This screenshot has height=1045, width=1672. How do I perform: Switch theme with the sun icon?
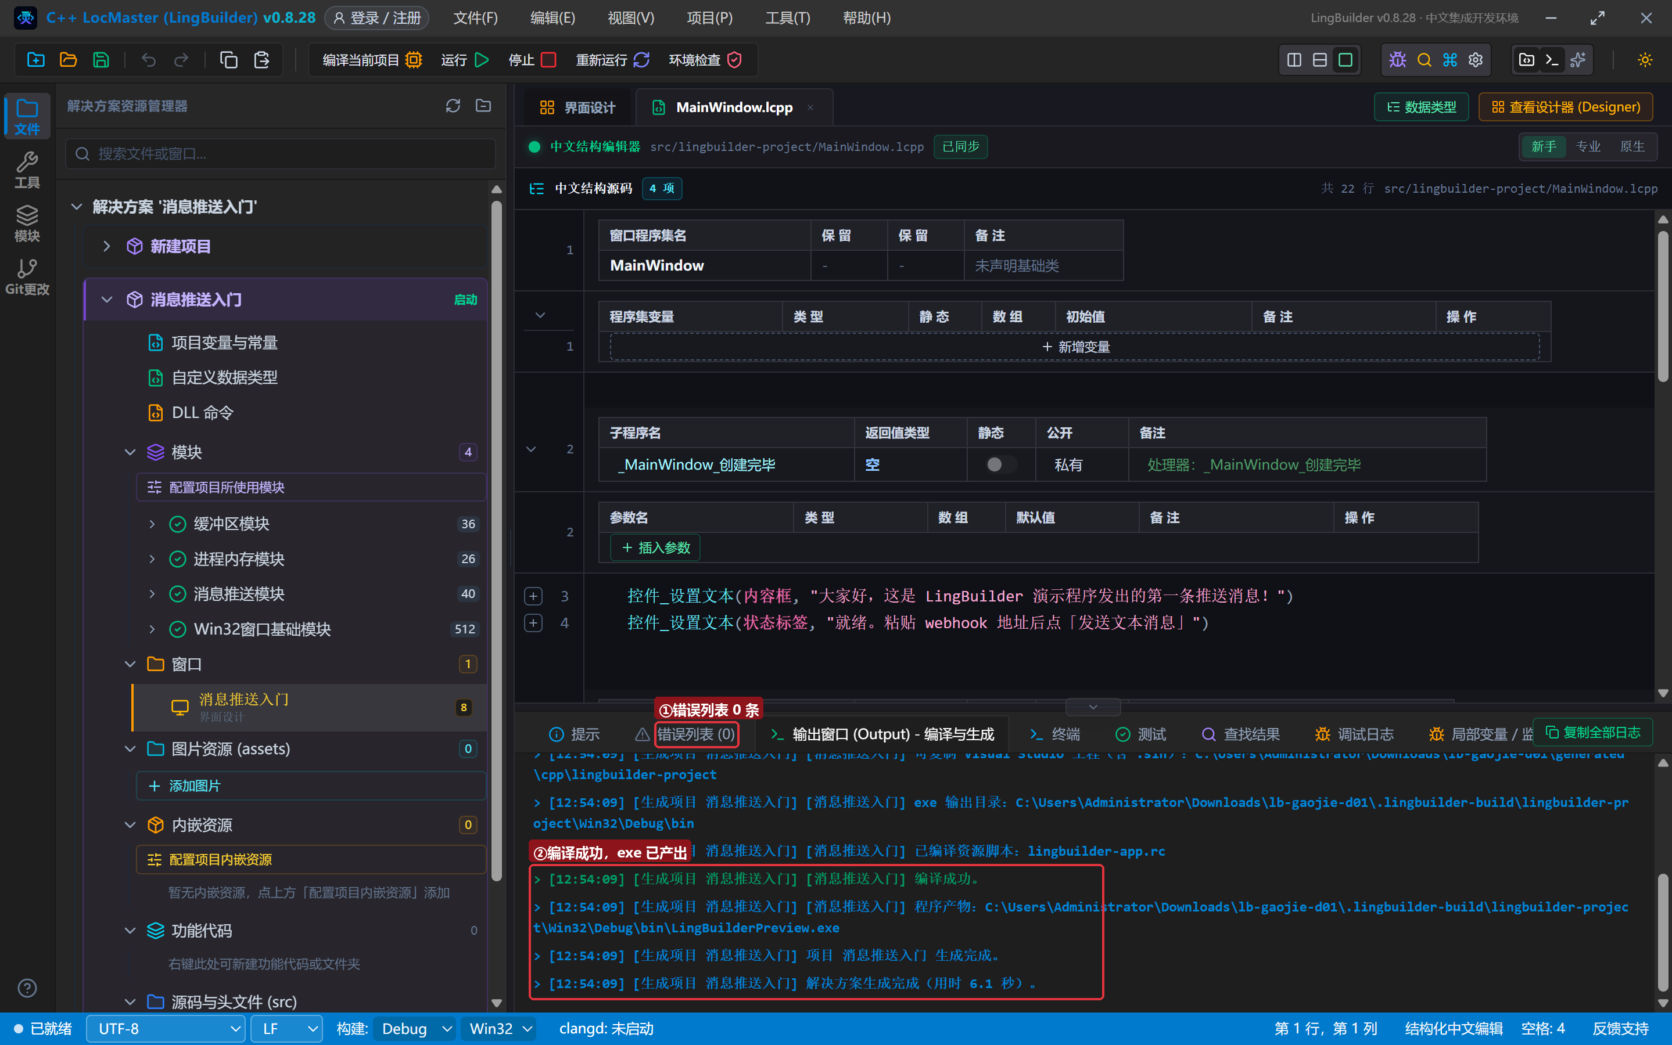pyautogui.click(x=1645, y=60)
